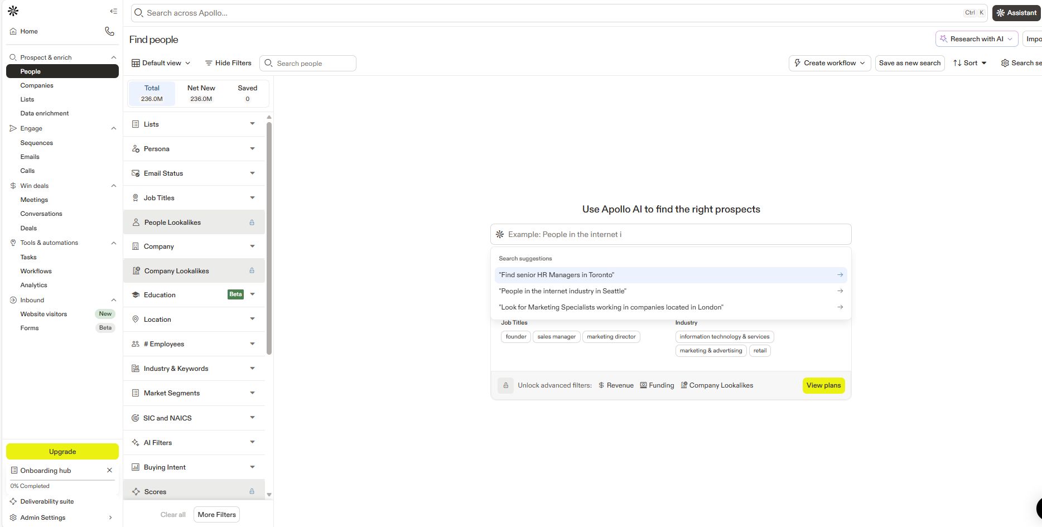
Task: Click the lock icon beside Unlock advanced filters
Action: 505,385
